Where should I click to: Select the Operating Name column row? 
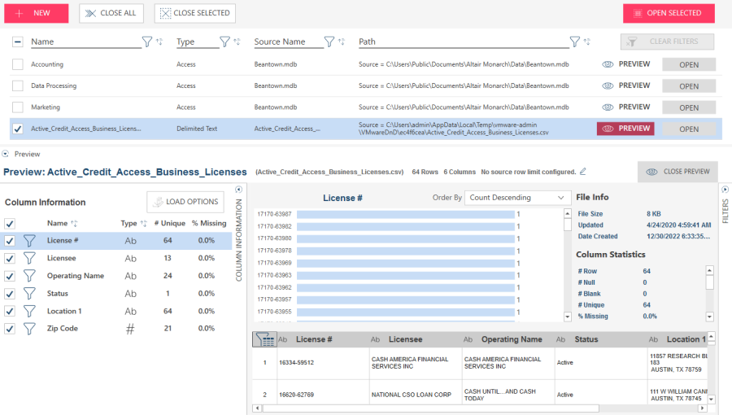[x=76, y=276]
